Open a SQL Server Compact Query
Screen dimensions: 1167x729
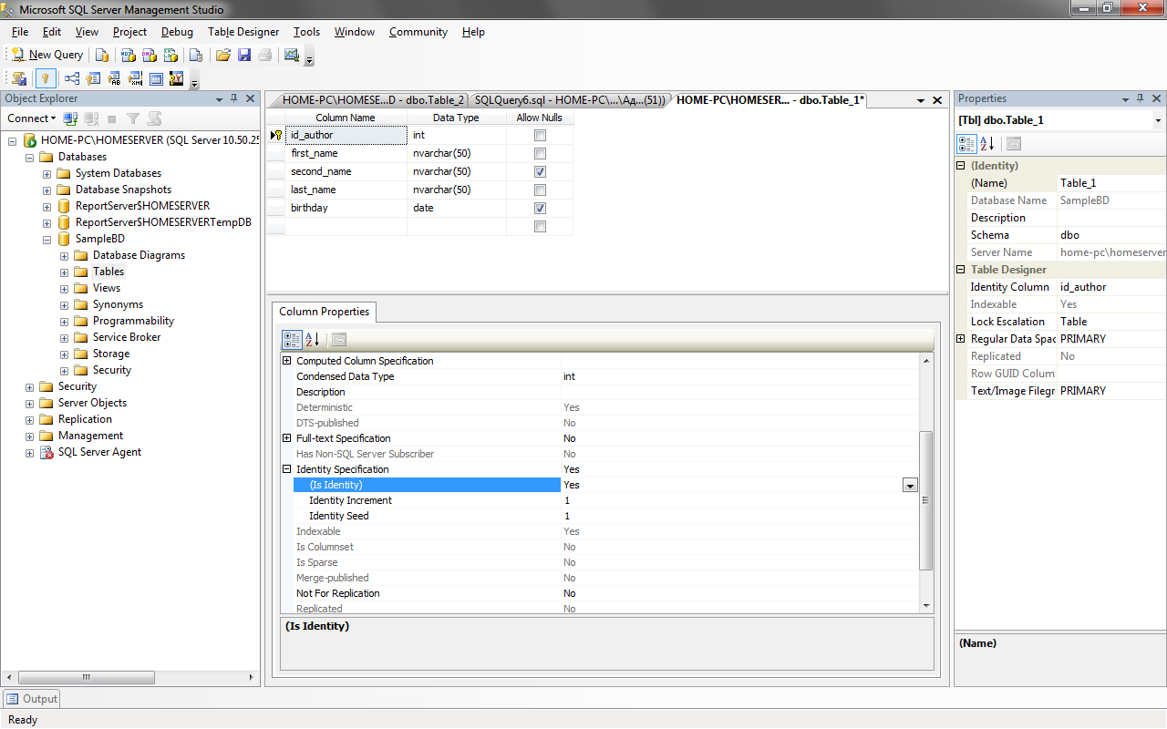[195, 55]
